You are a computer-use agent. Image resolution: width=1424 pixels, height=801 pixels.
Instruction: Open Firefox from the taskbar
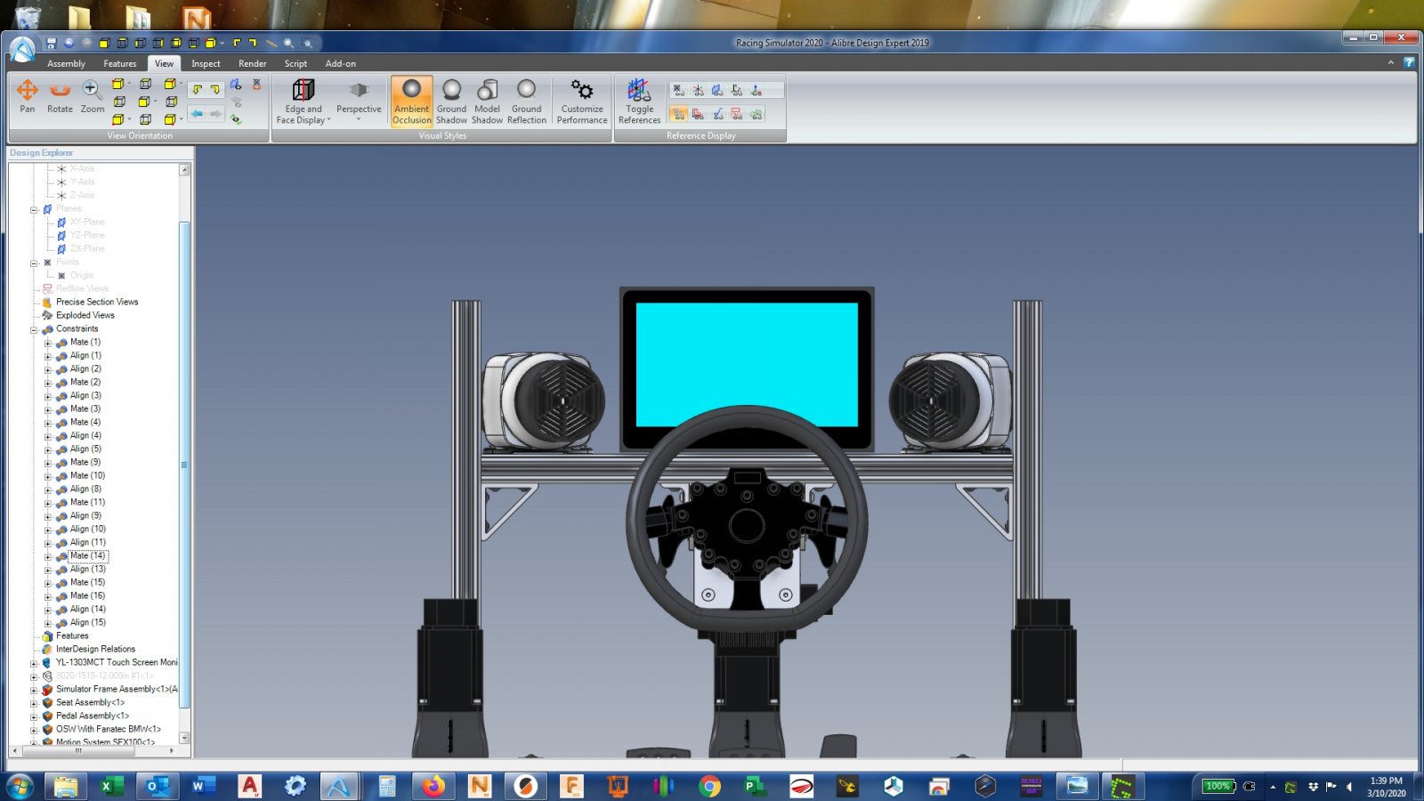pyautogui.click(x=433, y=786)
